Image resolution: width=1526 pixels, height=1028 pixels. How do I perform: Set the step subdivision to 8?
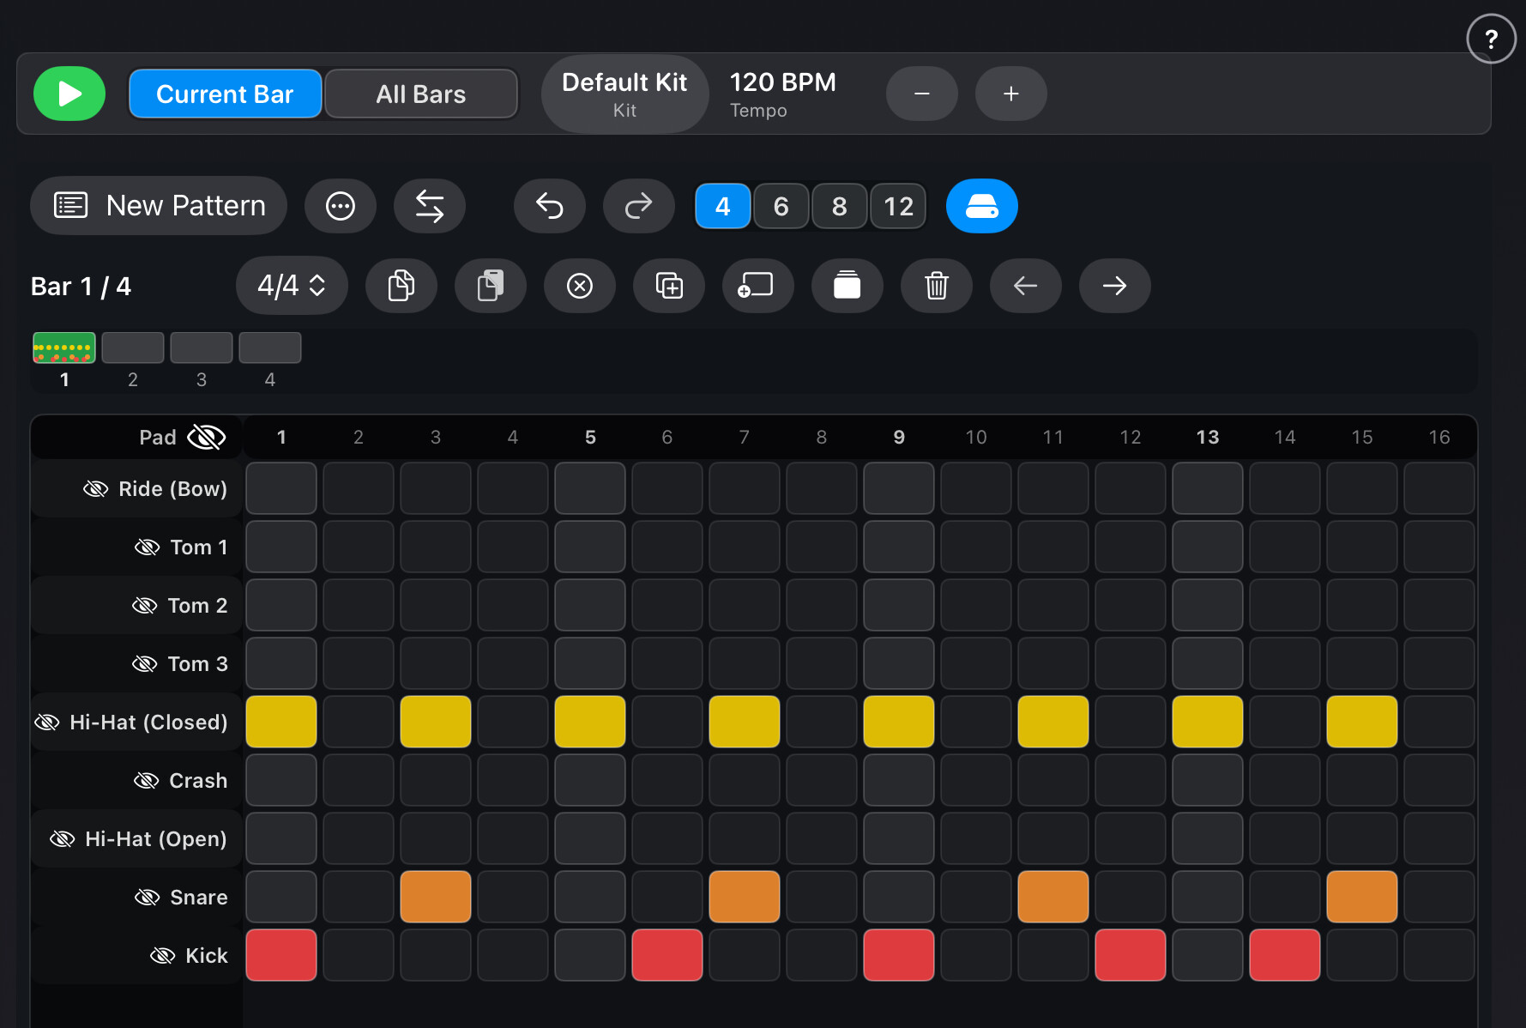tap(840, 206)
